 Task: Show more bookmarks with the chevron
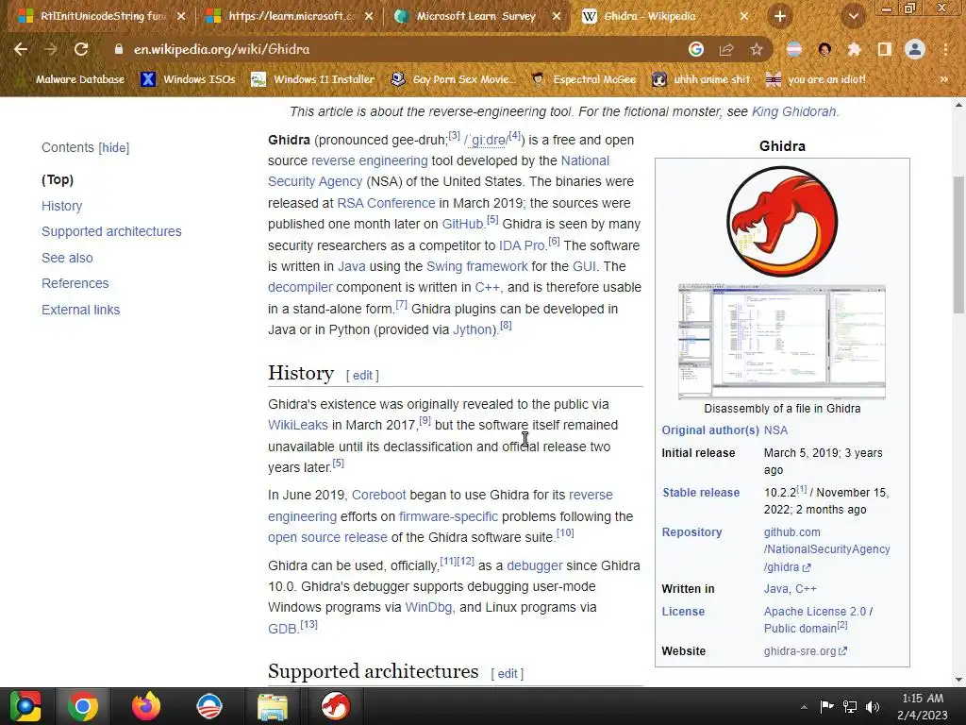(943, 79)
